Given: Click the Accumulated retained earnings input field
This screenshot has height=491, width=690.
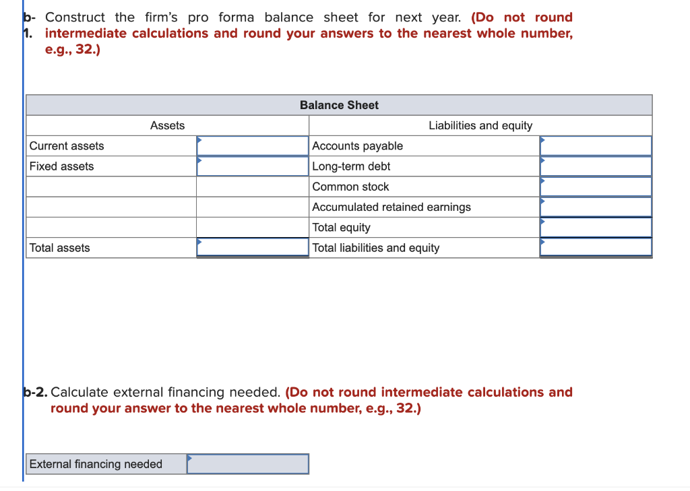Looking at the screenshot, I should (x=596, y=207).
